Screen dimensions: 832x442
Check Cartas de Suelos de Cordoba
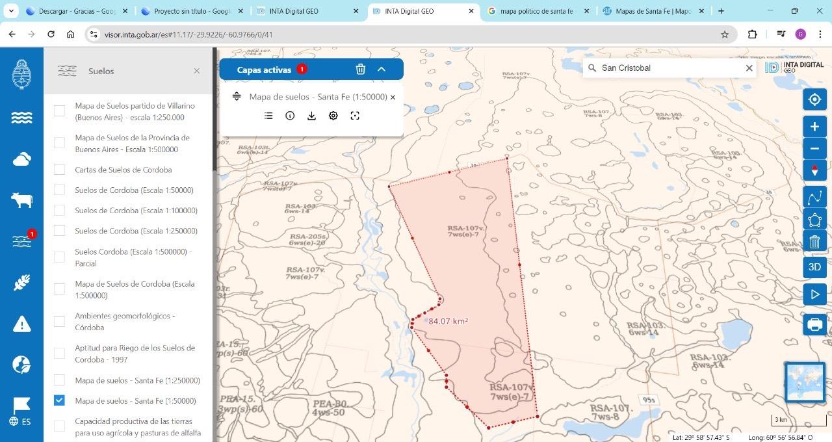(x=59, y=170)
